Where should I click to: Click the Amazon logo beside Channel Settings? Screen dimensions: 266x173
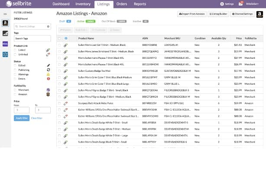(x=260, y=14)
